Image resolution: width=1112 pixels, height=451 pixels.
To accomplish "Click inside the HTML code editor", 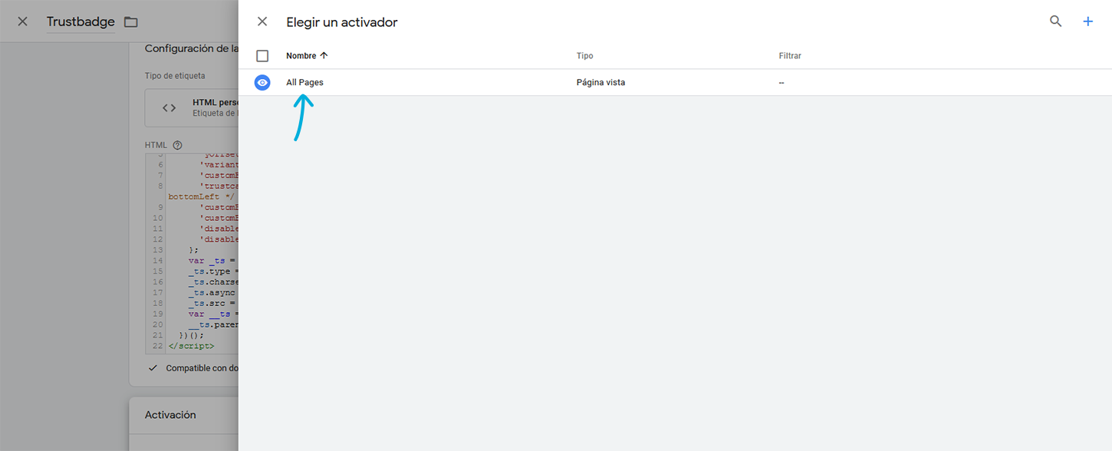I will 192,253.
